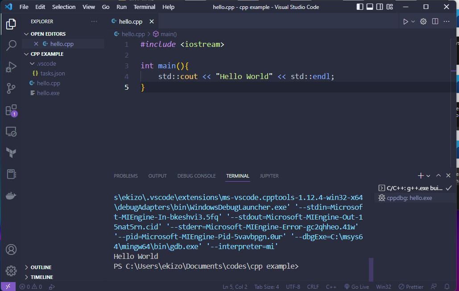Open More Actions ellipsis in editor toolbar
This screenshot has height=291, width=459.
click(447, 21)
